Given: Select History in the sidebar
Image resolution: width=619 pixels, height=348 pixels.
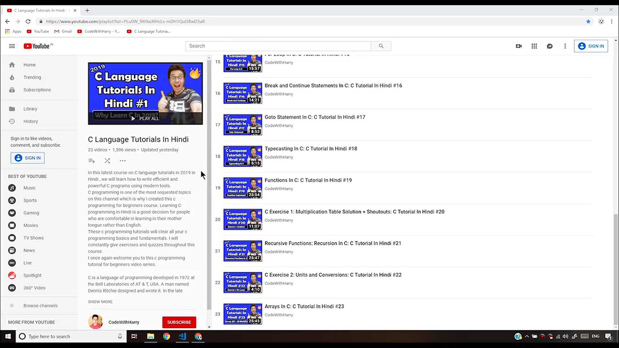Looking at the screenshot, I should click(x=39, y=121).
